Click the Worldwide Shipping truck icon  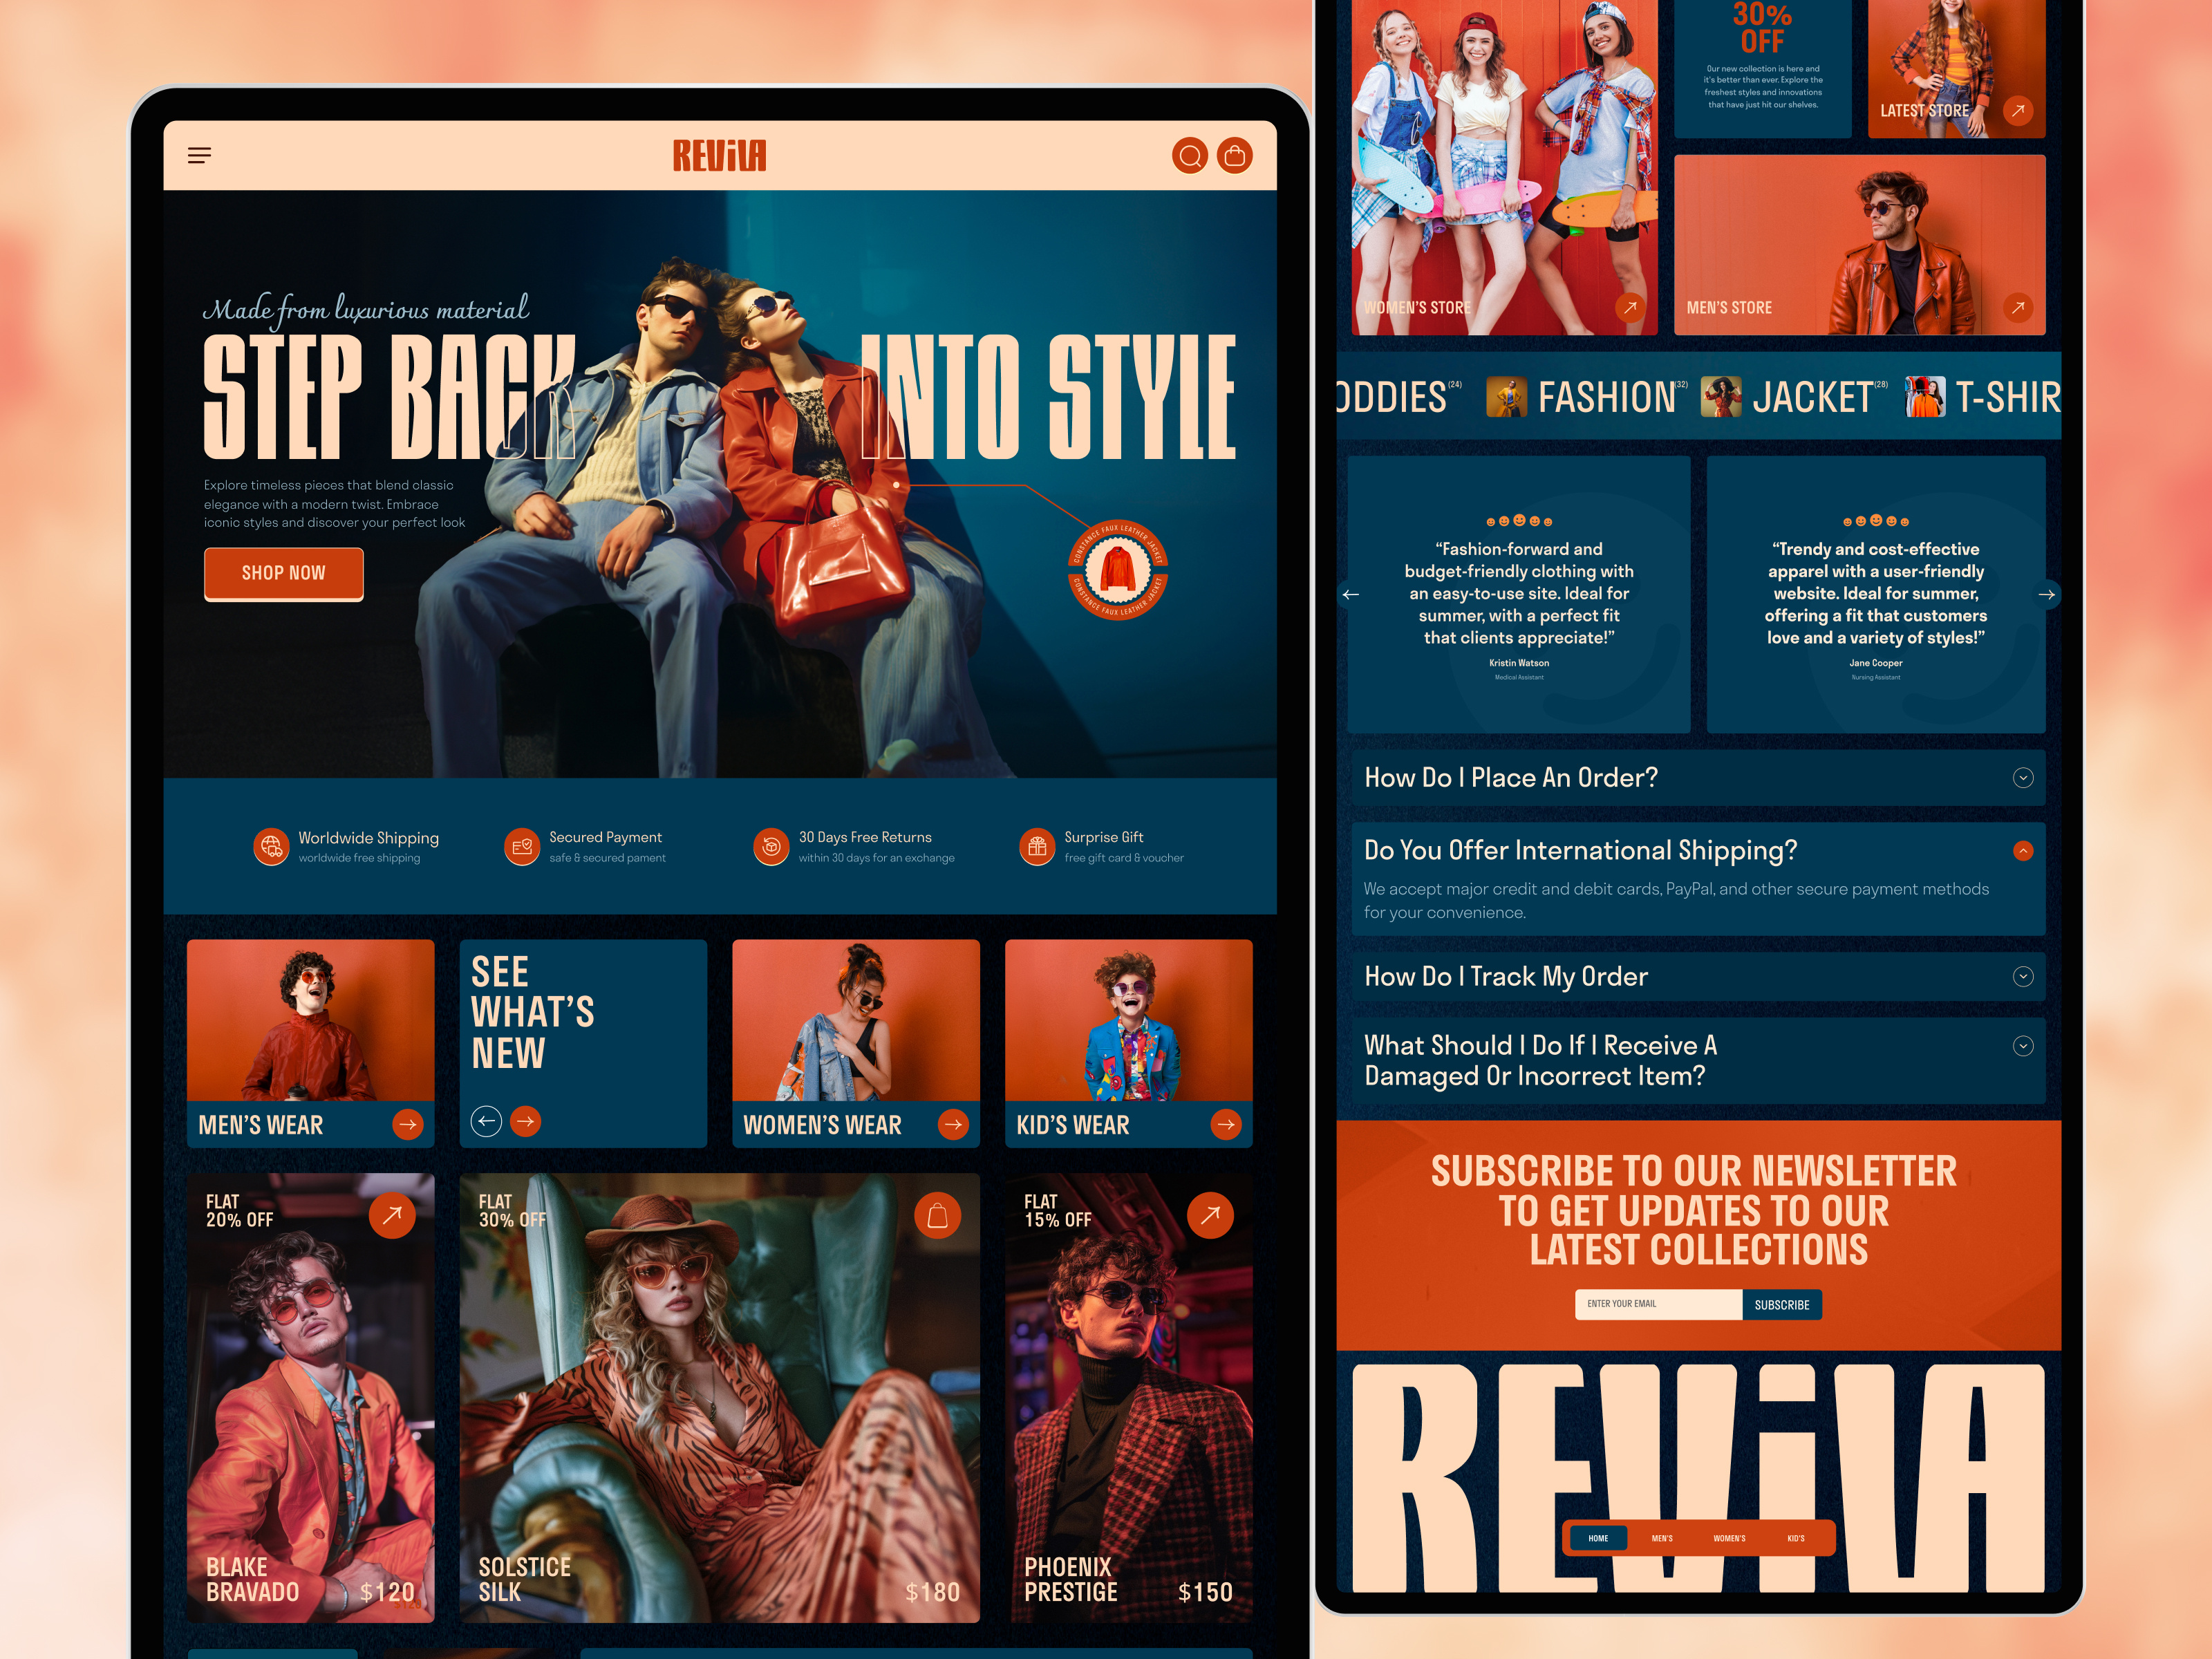tap(270, 847)
